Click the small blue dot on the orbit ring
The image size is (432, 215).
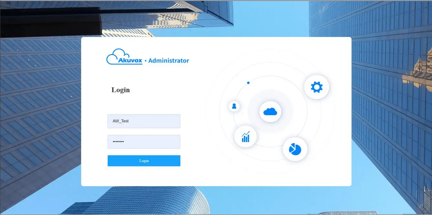(248, 83)
